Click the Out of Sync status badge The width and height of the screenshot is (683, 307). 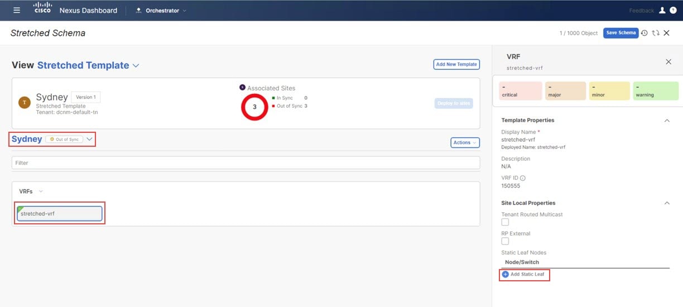64,139
